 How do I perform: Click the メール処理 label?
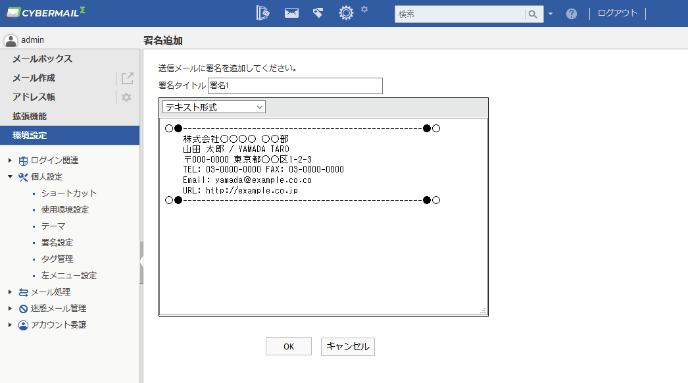51,292
